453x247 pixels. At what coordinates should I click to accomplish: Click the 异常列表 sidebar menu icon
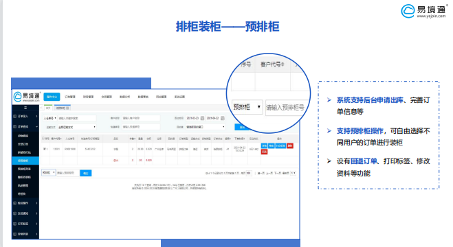coord(14,234)
